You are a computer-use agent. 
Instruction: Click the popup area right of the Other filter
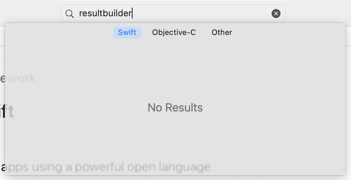(x=288, y=33)
